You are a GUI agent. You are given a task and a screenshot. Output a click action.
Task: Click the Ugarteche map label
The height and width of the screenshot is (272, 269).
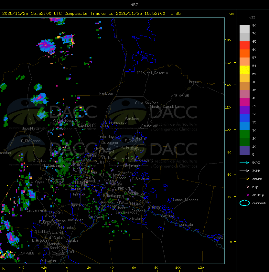[x=80, y=205]
